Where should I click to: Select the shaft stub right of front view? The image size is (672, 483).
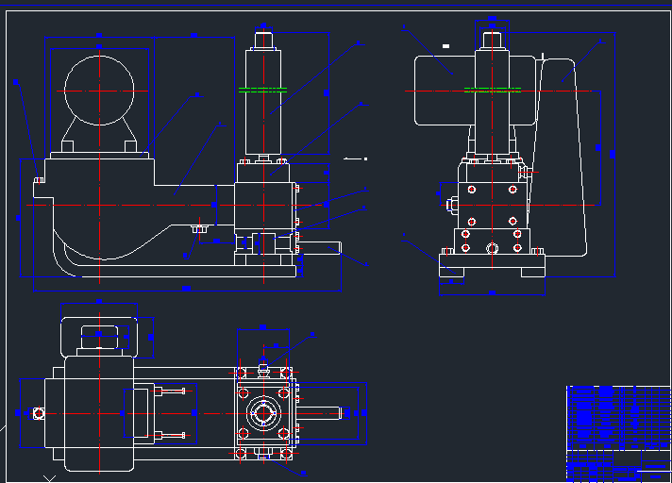point(319,248)
